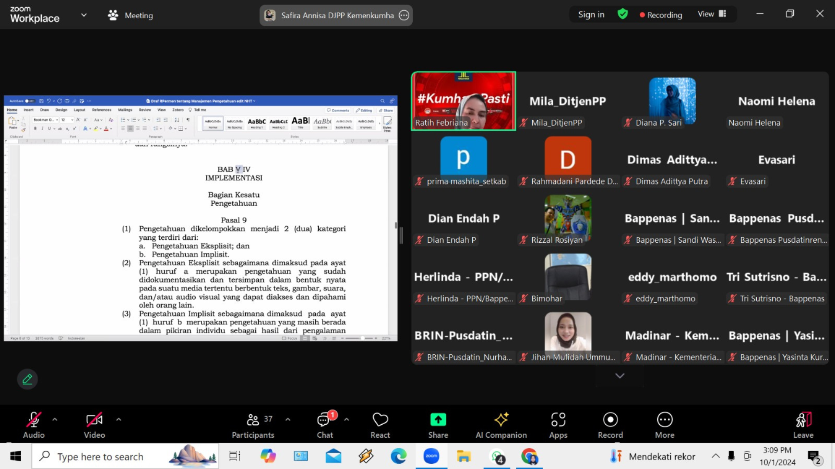Click Comments button in Word

338,110
